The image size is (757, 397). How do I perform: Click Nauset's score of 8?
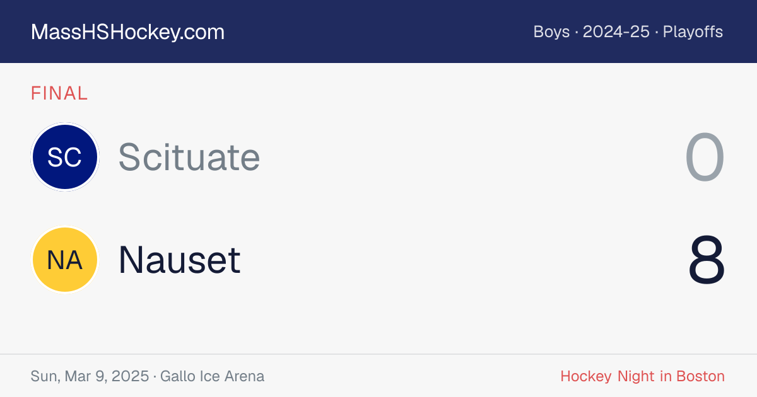click(707, 260)
